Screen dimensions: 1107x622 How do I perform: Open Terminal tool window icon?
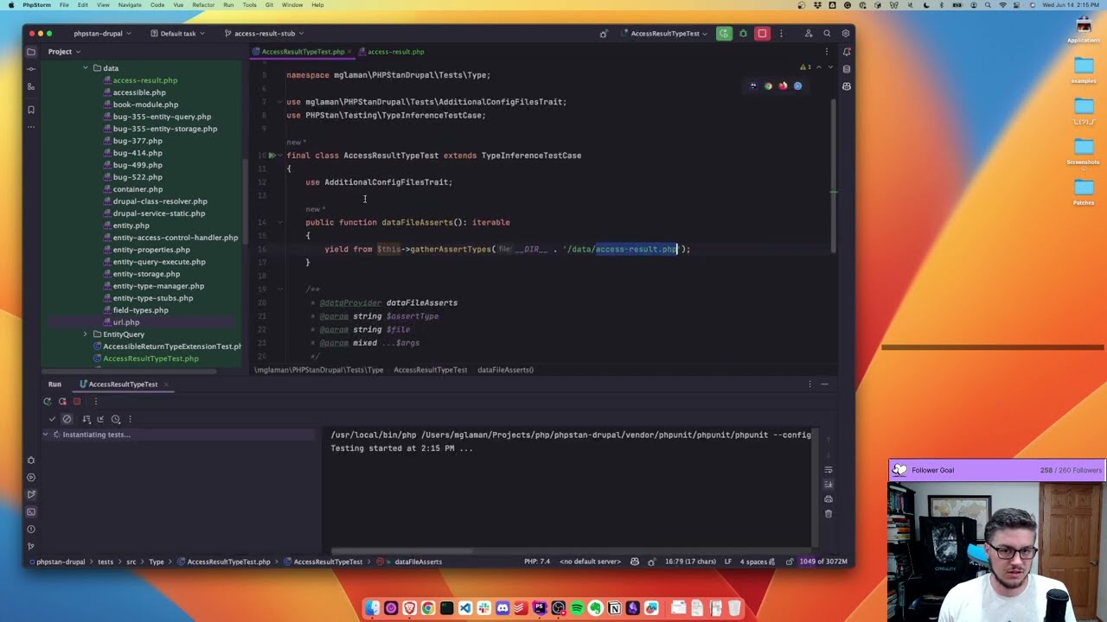pos(31,511)
